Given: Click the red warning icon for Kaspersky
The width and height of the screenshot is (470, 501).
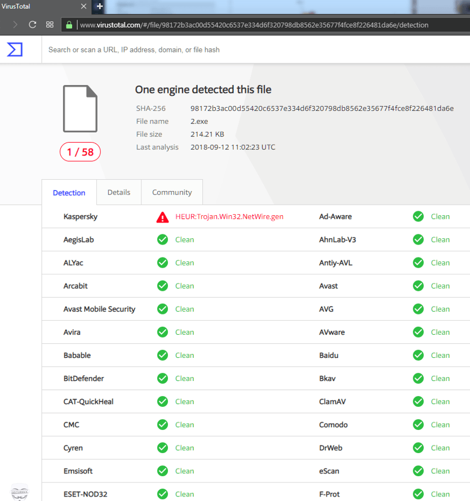Looking at the screenshot, I should [163, 217].
